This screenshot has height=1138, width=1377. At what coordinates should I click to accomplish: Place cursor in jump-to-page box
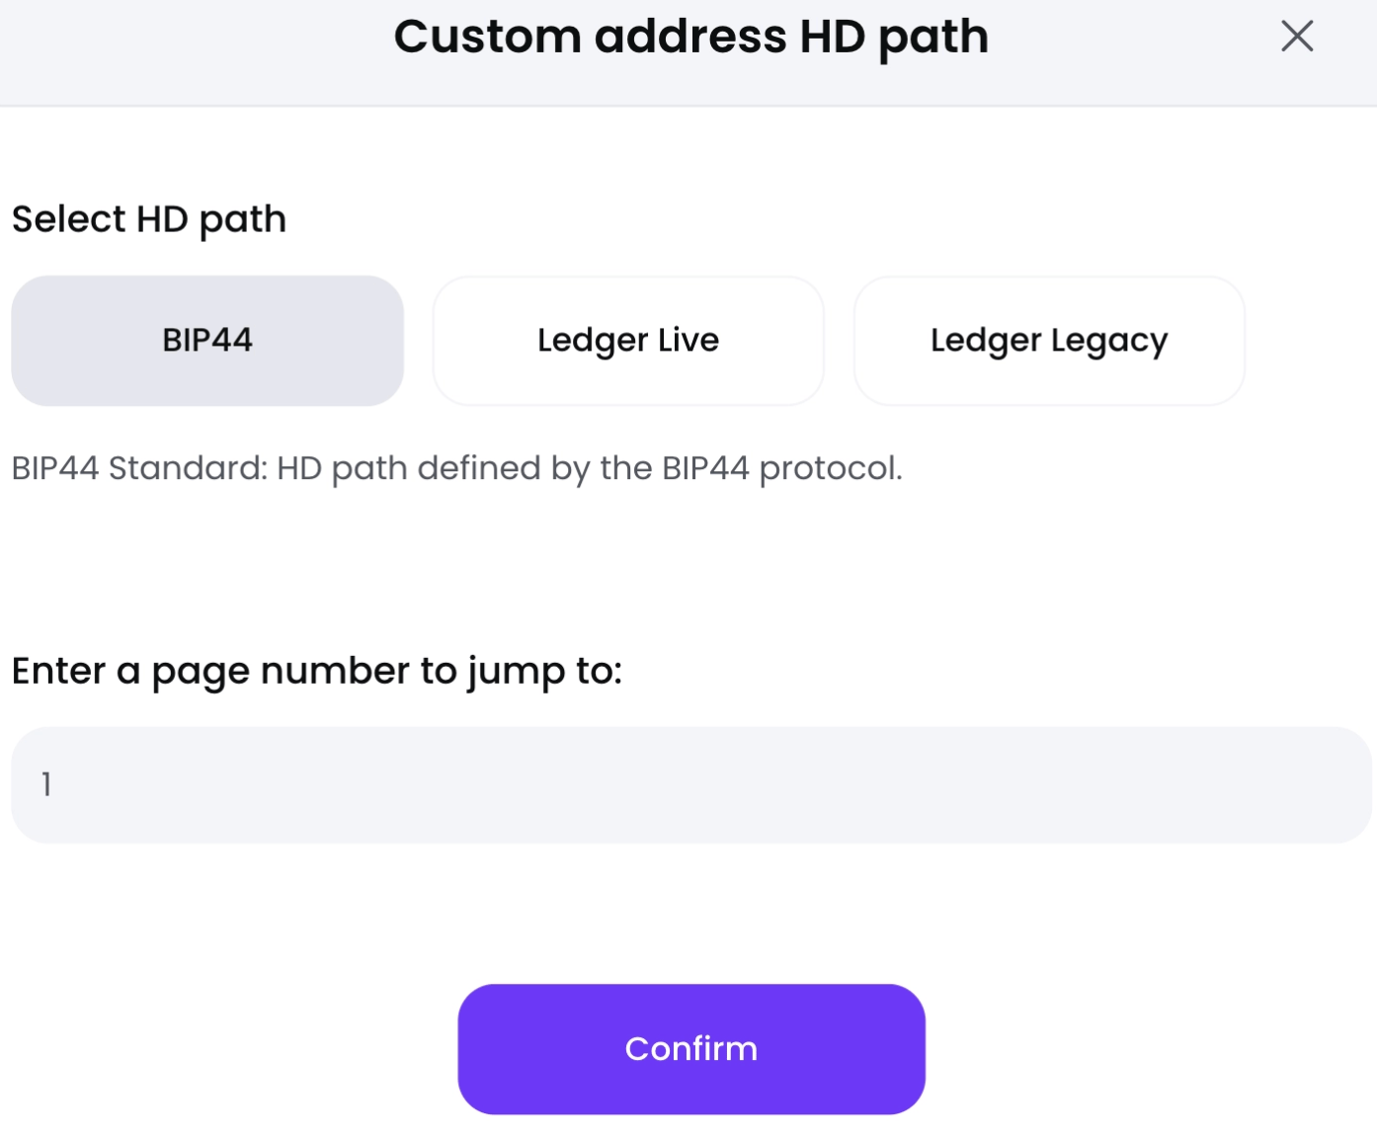[x=690, y=785]
